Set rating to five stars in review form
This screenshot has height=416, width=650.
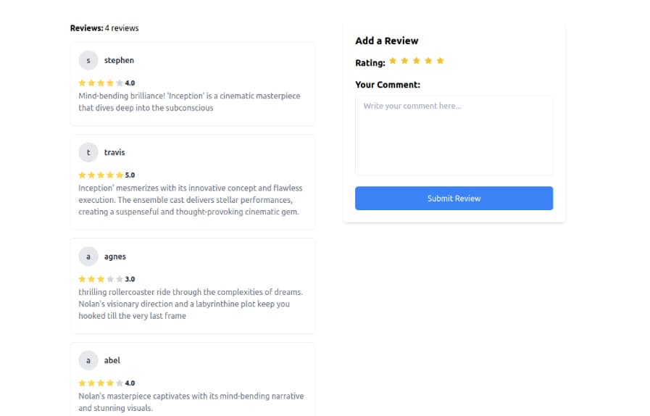tap(440, 61)
